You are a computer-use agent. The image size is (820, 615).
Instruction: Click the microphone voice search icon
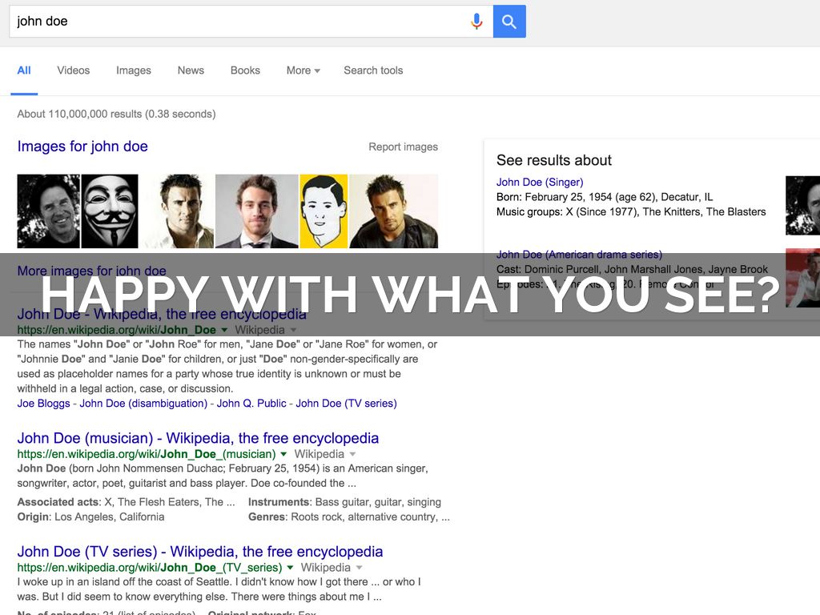[476, 22]
